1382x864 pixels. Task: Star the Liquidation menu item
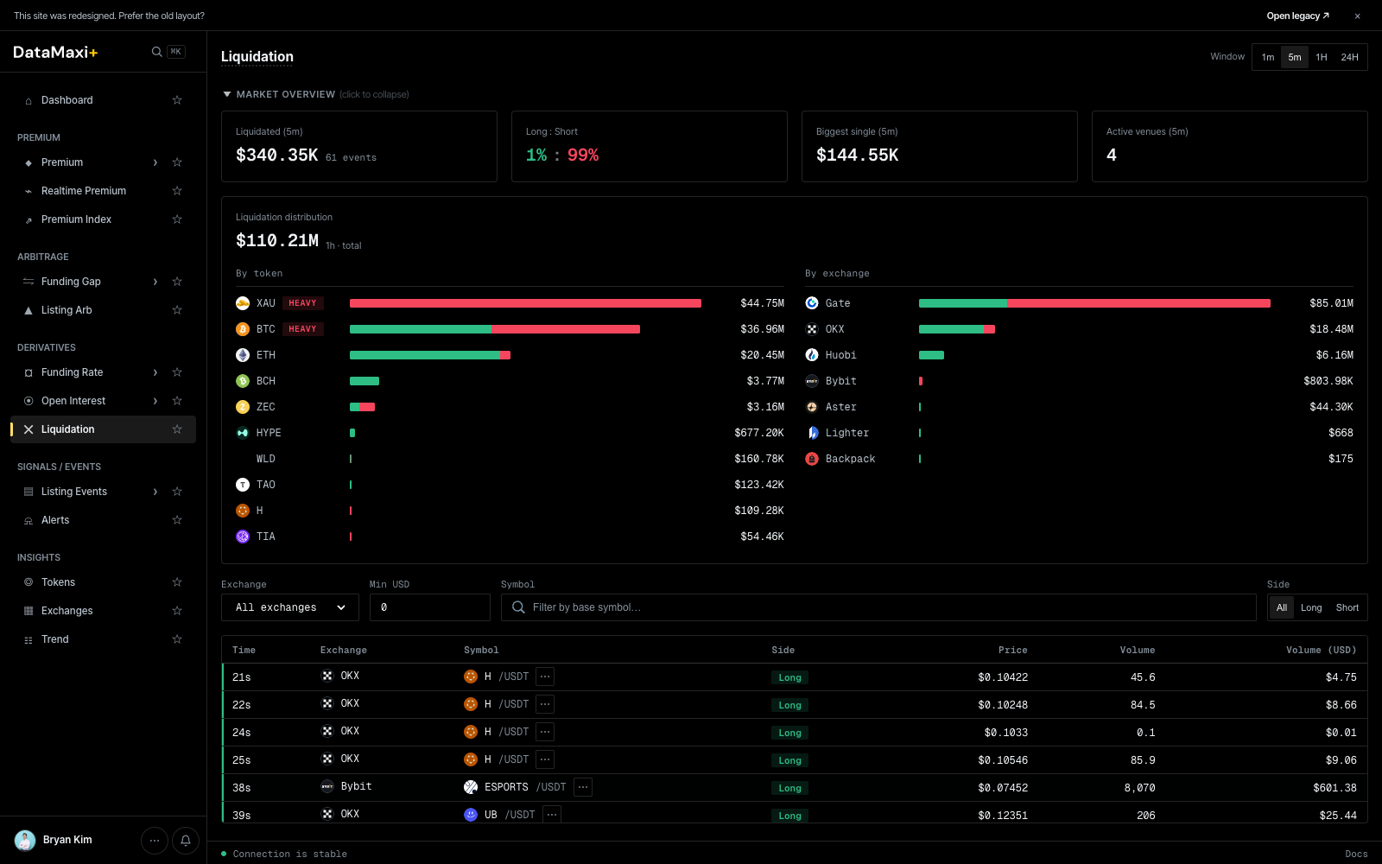(x=177, y=429)
